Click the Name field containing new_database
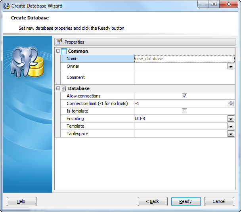The height and width of the screenshot is (212, 241). [x=184, y=59]
